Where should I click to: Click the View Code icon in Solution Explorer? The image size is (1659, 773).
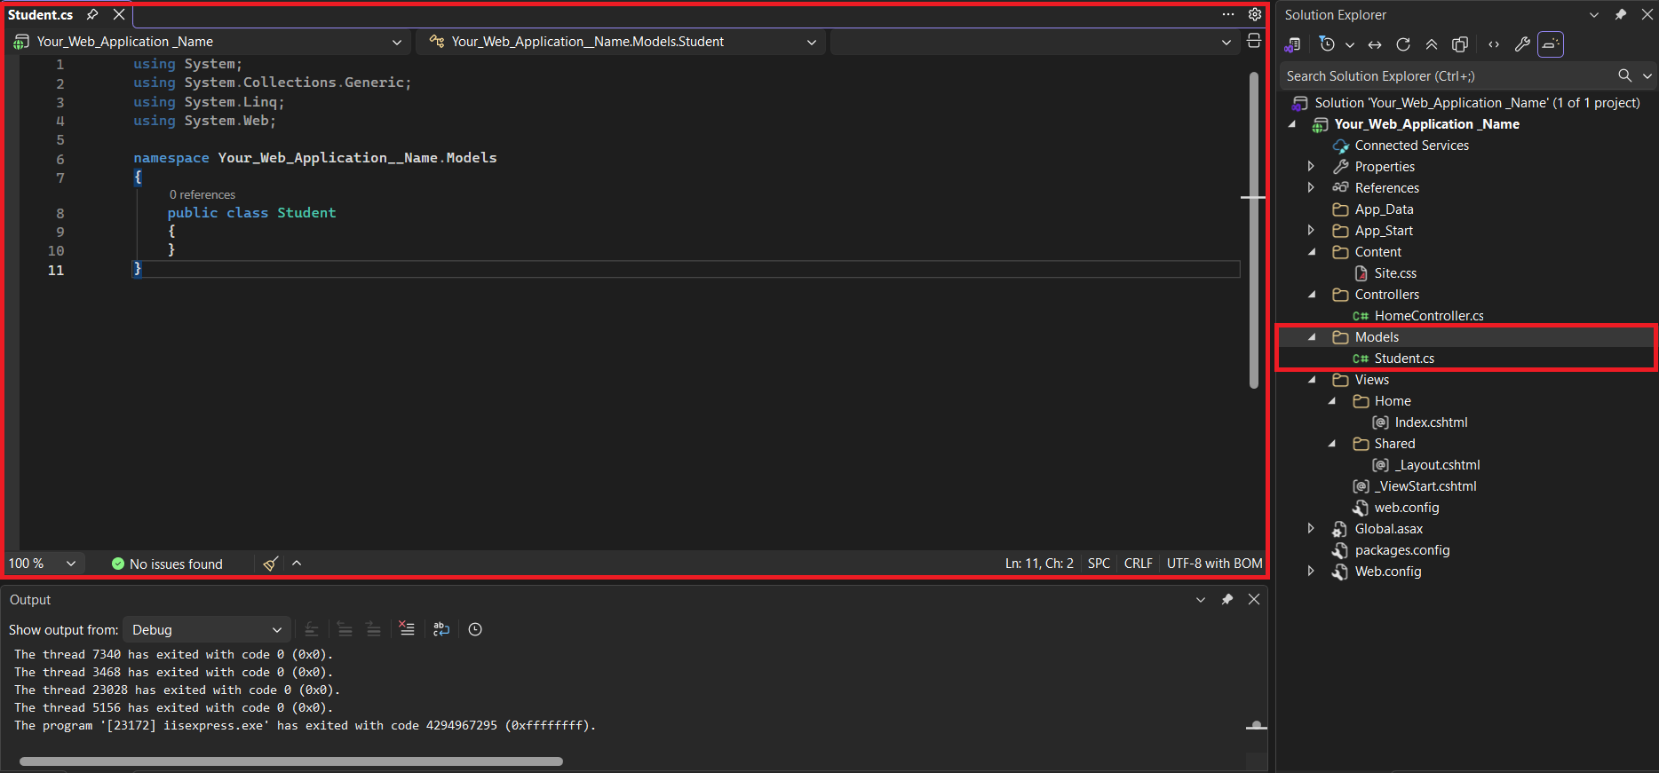click(1494, 44)
